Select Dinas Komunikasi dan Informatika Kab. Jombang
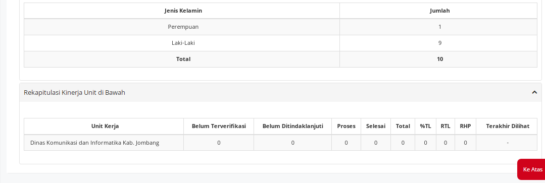This screenshot has height=183, width=545. click(94, 143)
